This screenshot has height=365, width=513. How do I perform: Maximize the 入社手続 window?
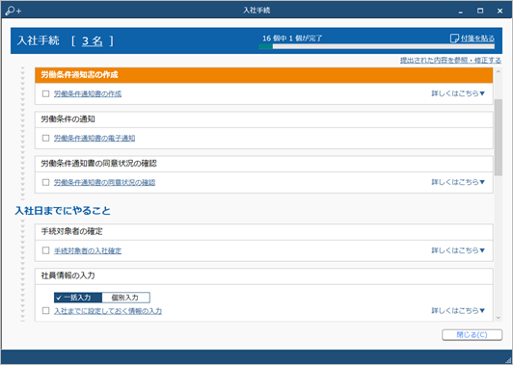(x=480, y=12)
